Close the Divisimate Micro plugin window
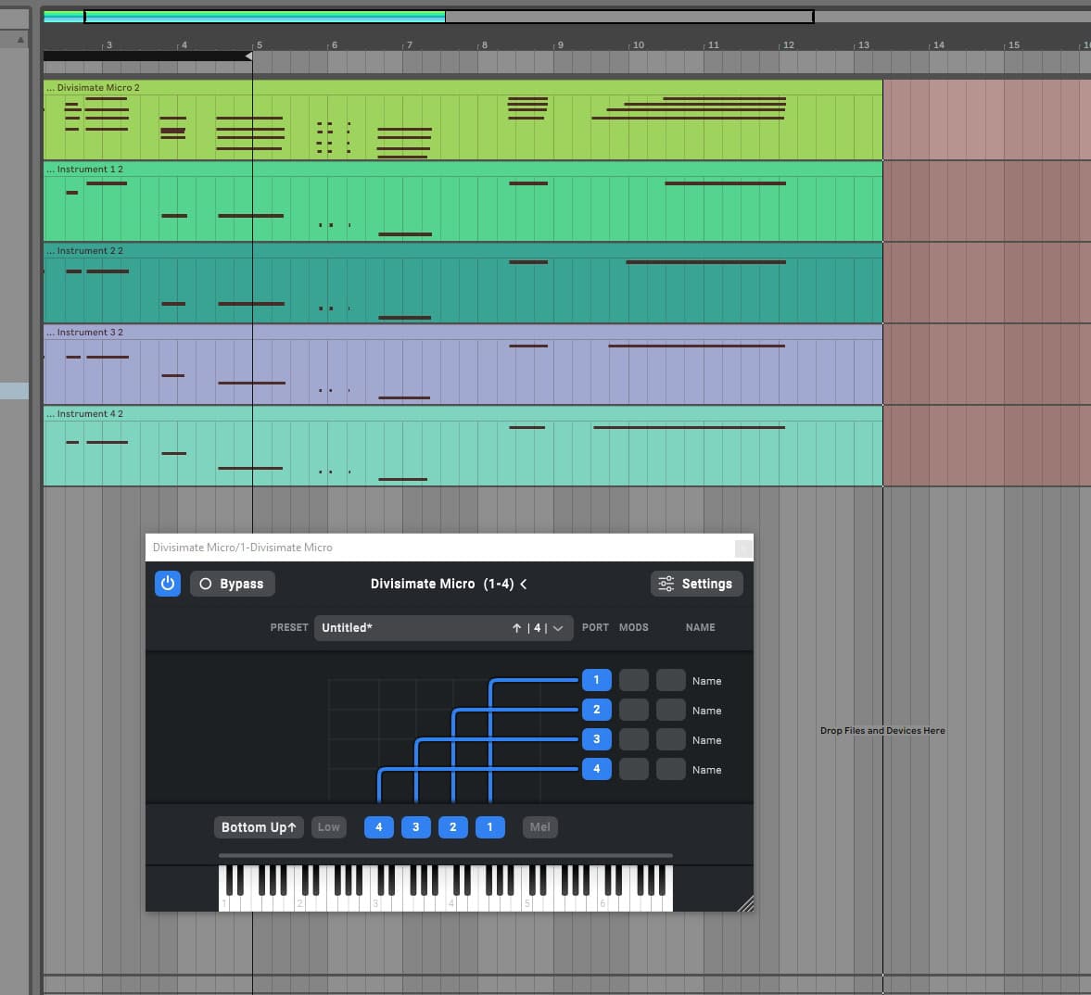The height and width of the screenshot is (995, 1091). 743,548
